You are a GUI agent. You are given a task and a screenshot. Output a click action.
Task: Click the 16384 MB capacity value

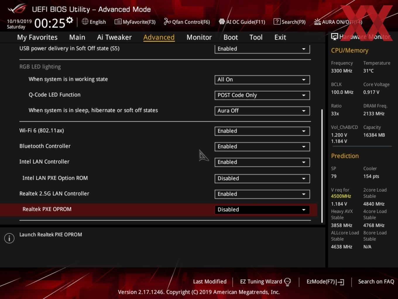pos(374,135)
